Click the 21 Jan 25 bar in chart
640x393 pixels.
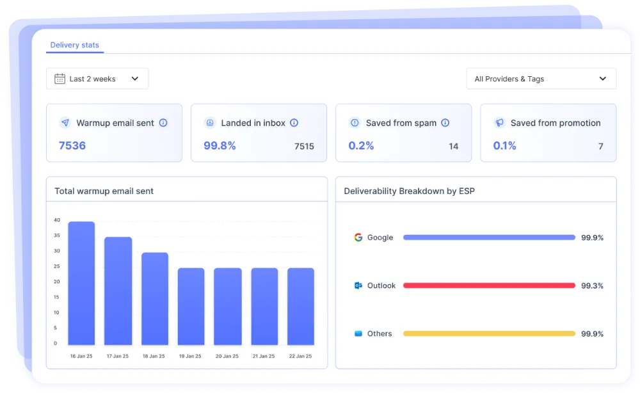[264, 307]
